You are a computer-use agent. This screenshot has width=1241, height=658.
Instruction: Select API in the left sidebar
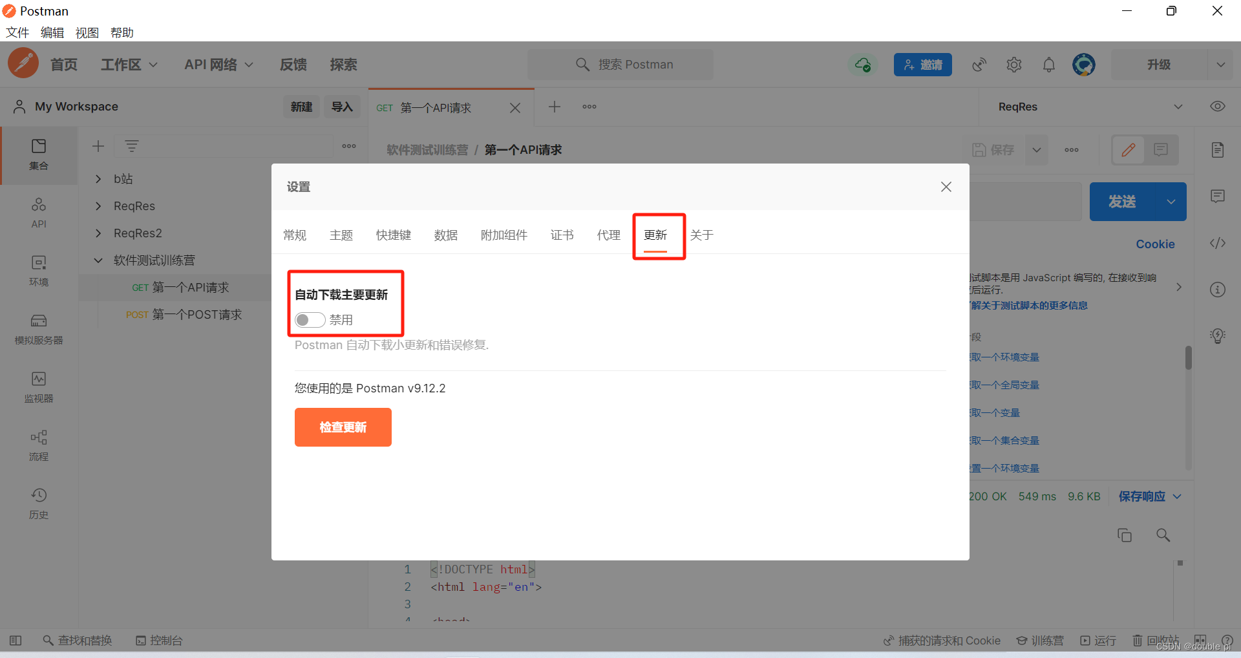pyautogui.click(x=39, y=213)
